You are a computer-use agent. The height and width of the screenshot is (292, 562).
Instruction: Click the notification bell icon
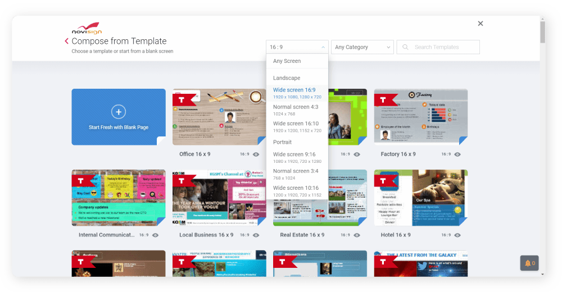click(527, 263)
